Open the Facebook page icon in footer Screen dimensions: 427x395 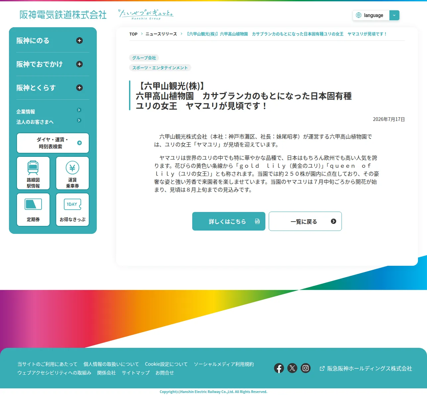click(x=279, y=368)
